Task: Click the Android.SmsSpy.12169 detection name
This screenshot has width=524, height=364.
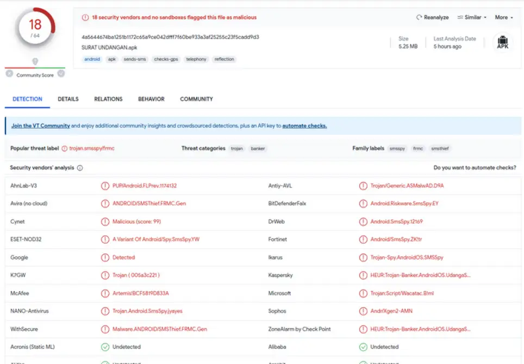Action: click(x=396, y=222)
